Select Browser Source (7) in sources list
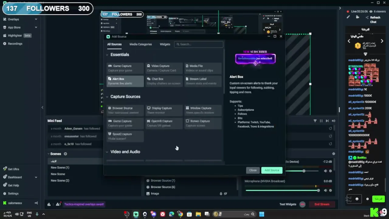The height and width of the screenshot is (219, 389). 163,181
